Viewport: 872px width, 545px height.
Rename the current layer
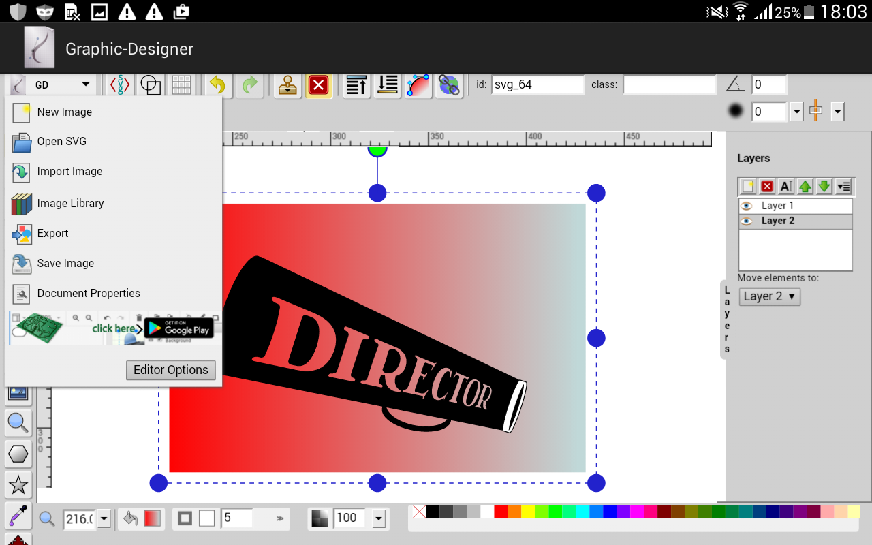click(785, 187)
